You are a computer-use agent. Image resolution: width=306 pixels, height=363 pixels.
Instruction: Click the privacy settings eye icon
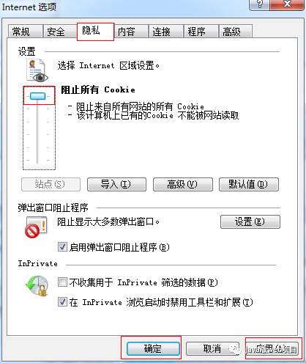pos(37,70)
